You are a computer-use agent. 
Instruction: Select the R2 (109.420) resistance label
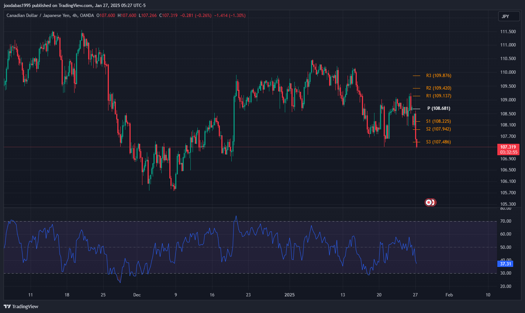tap(438, 88)
